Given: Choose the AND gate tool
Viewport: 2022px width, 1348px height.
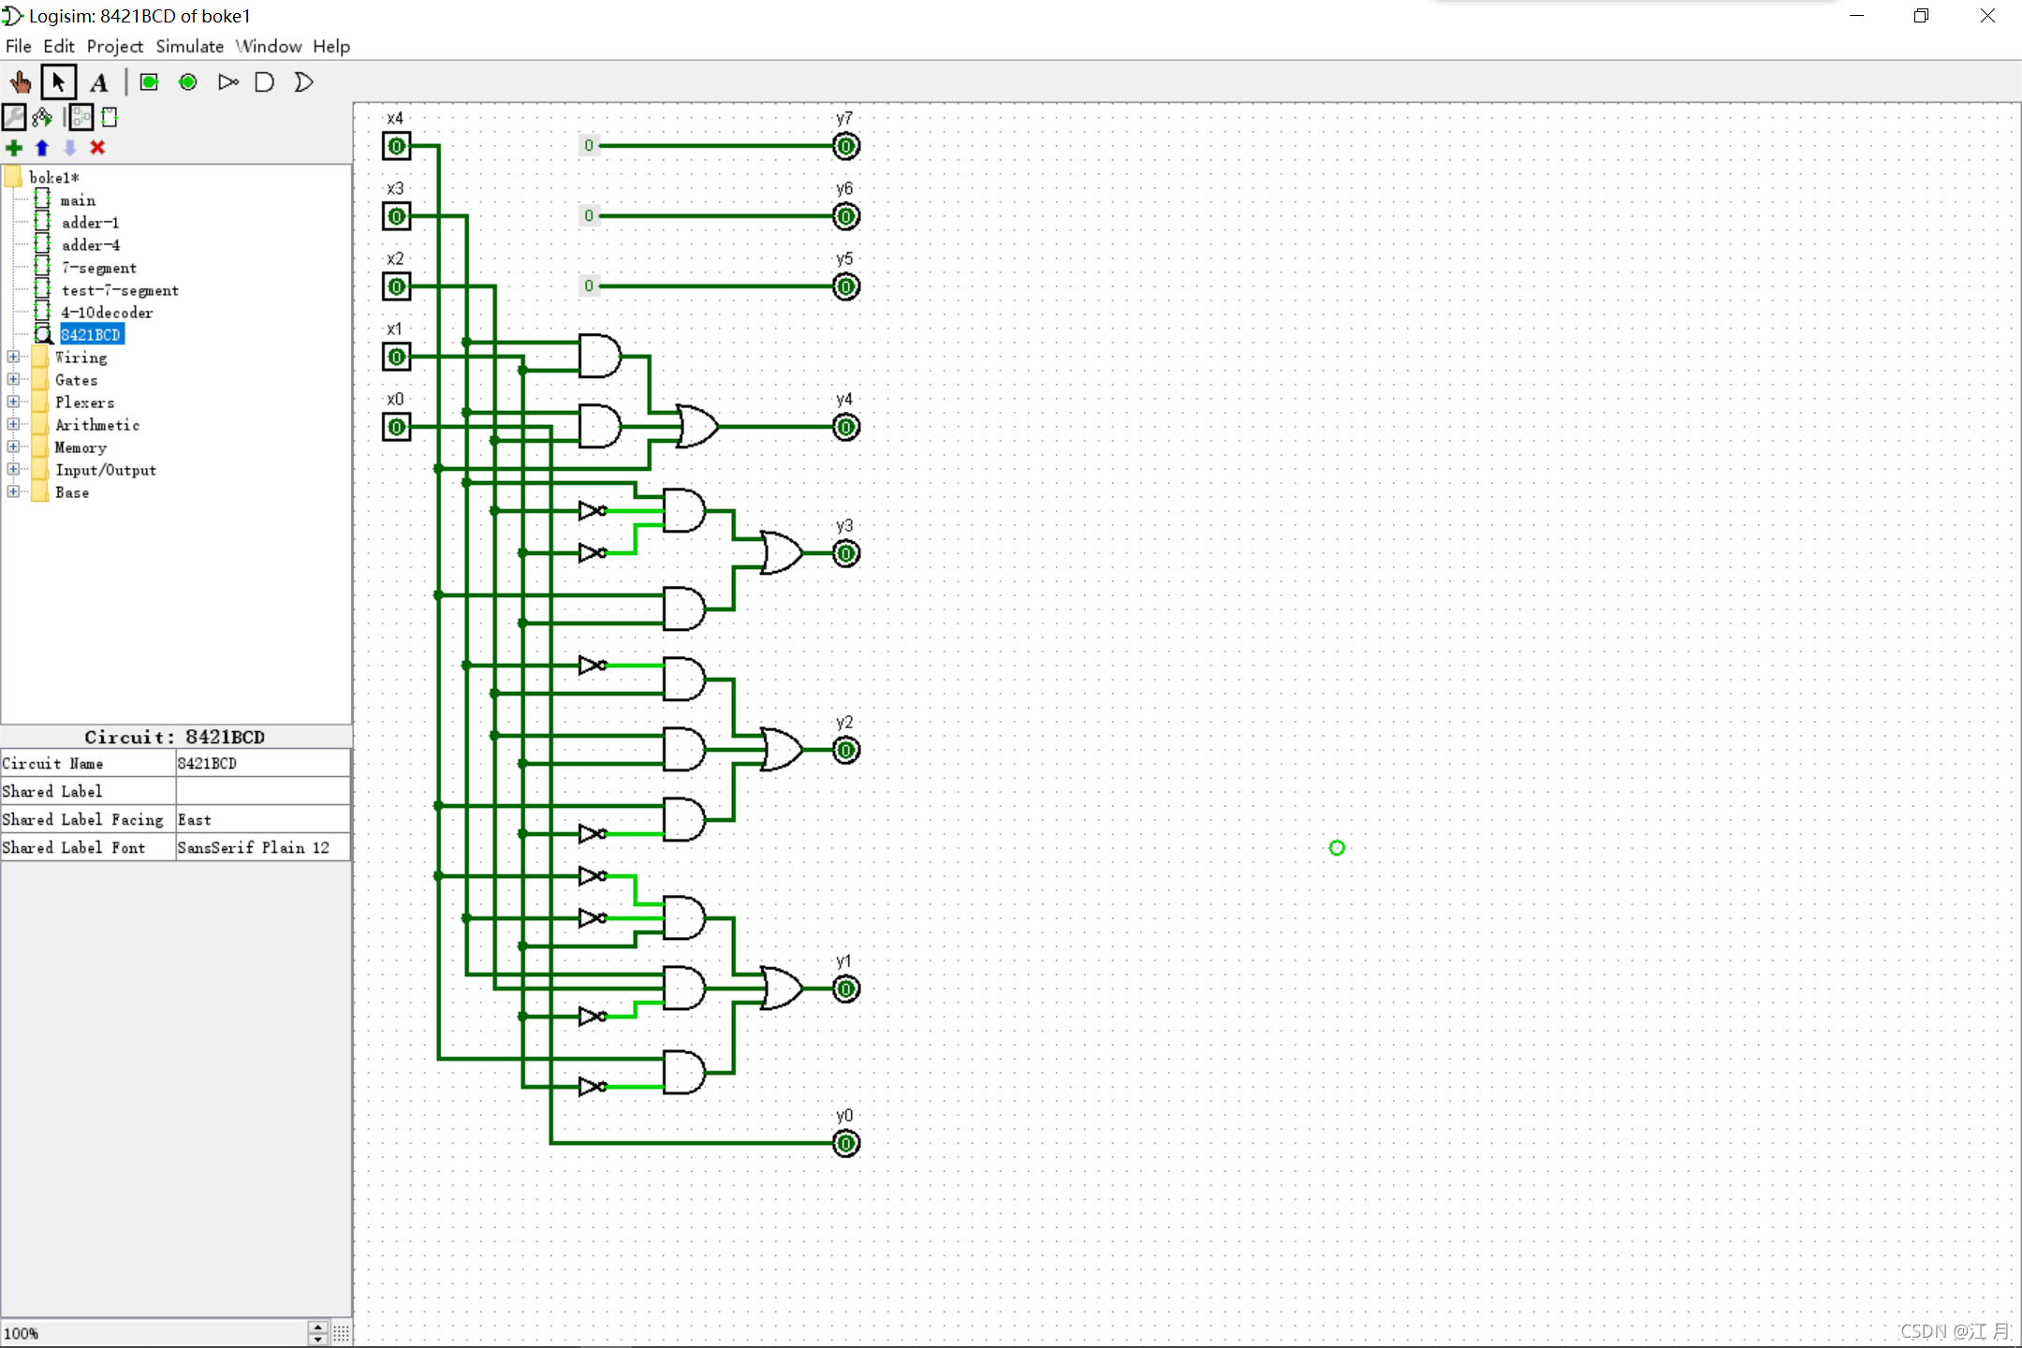Looking at the screenshot, I should click(265, 82).
